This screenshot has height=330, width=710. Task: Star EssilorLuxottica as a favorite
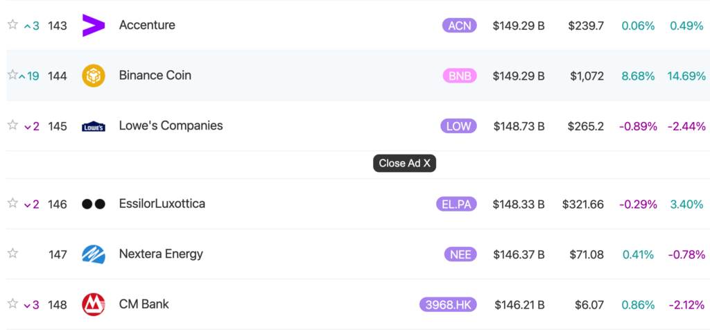tap(12, 203)
